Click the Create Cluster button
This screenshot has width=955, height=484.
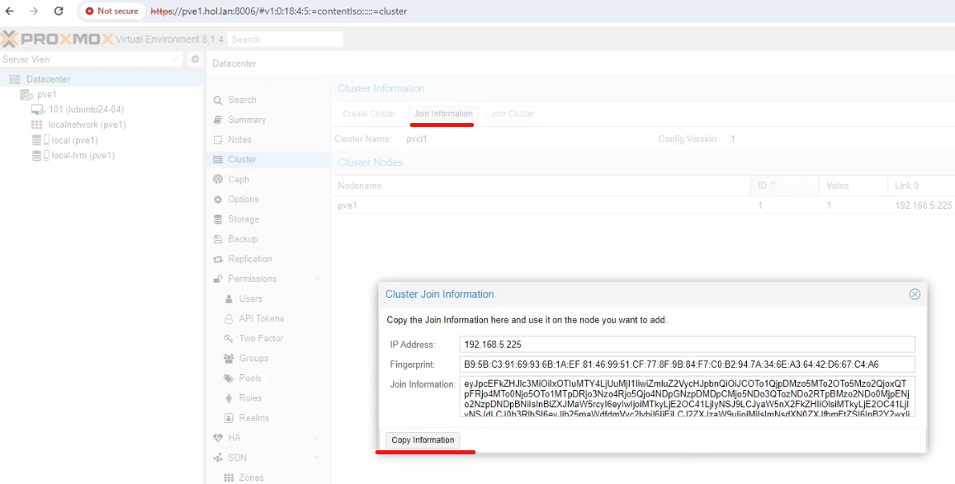(x=369, y=114)
